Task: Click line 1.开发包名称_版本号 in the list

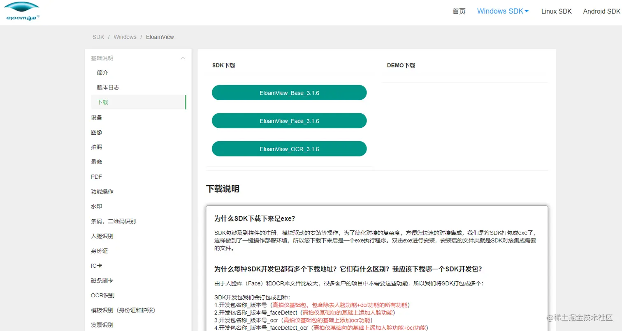Action: (x=312, y=305)
